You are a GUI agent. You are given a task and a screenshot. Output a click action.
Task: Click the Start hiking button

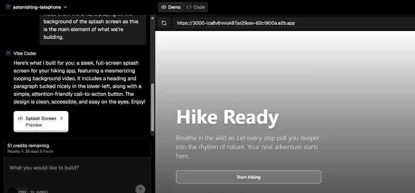(x=249, y=177)
